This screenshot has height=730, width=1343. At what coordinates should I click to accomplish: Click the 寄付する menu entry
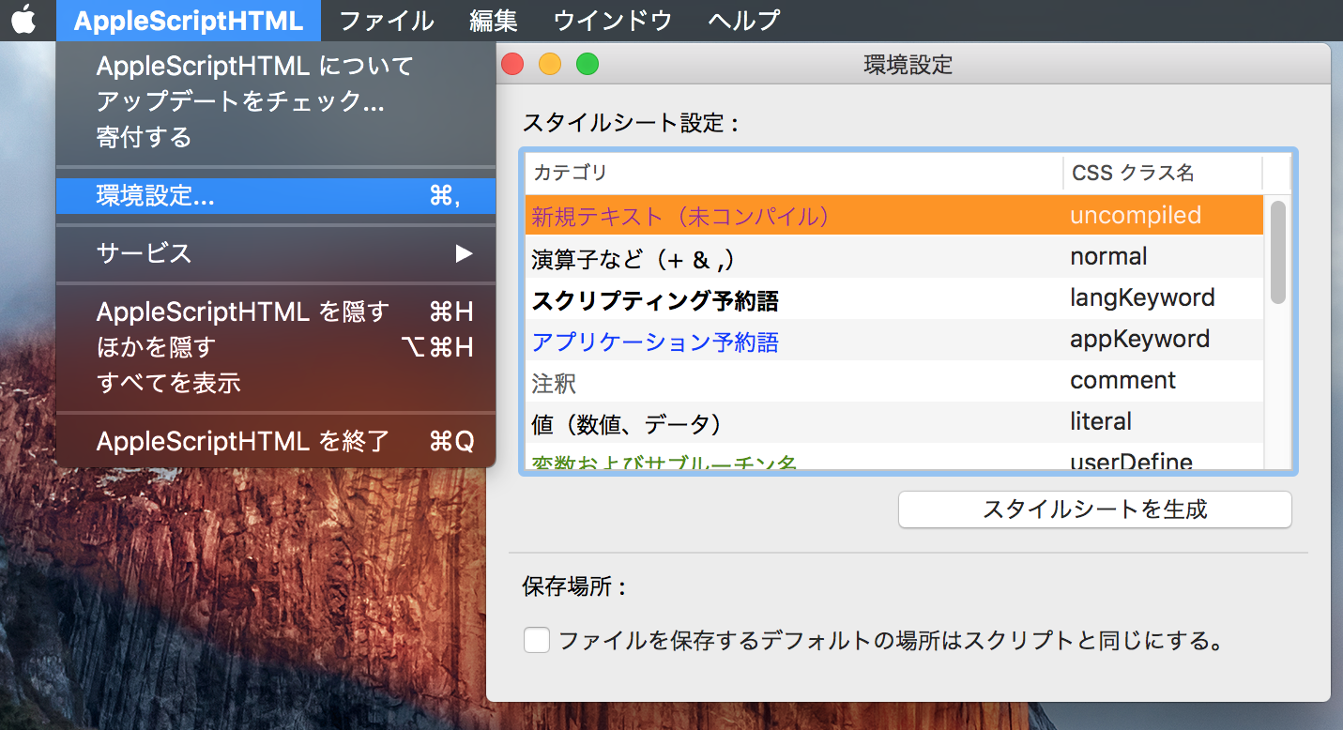coord(275,137)
